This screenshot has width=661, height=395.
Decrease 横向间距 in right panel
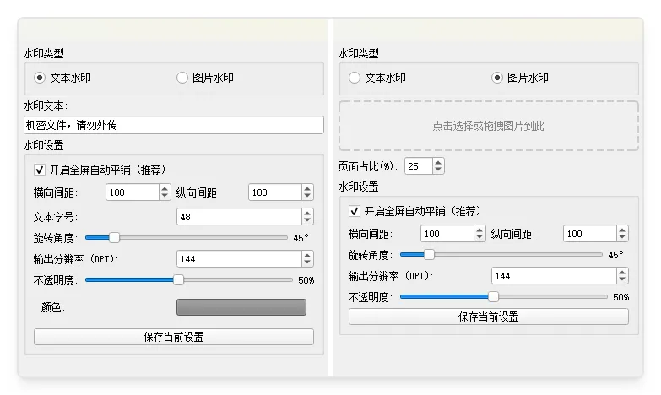point(479,238)
